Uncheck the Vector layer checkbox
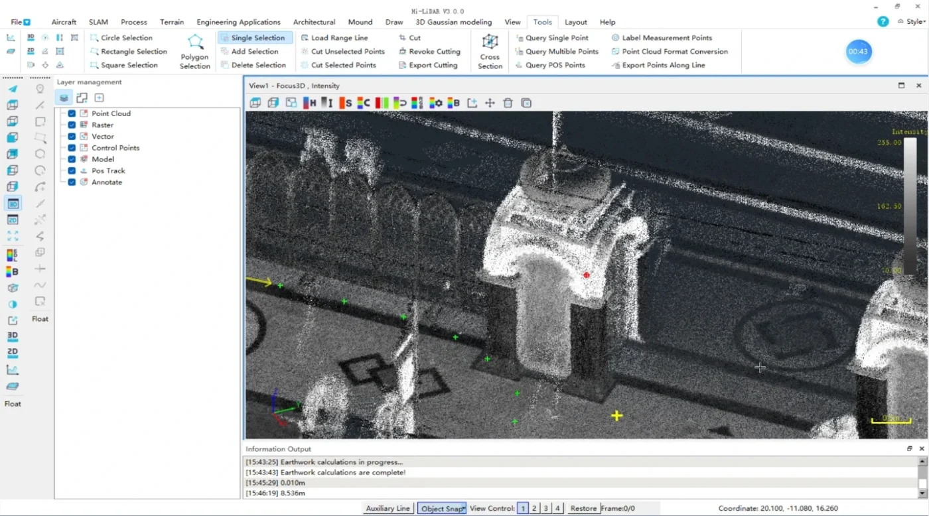Viewport: 929px width, 516px height. coord(72,136)
